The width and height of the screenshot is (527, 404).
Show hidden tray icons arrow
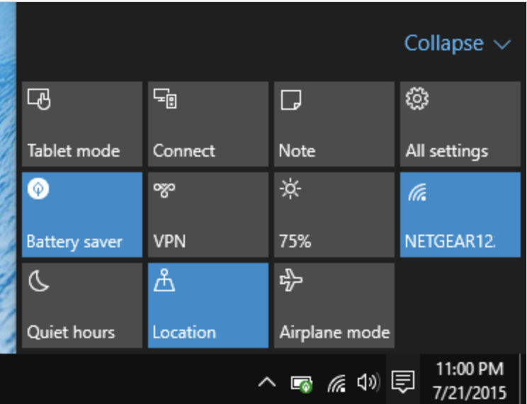tap(267, 382)
